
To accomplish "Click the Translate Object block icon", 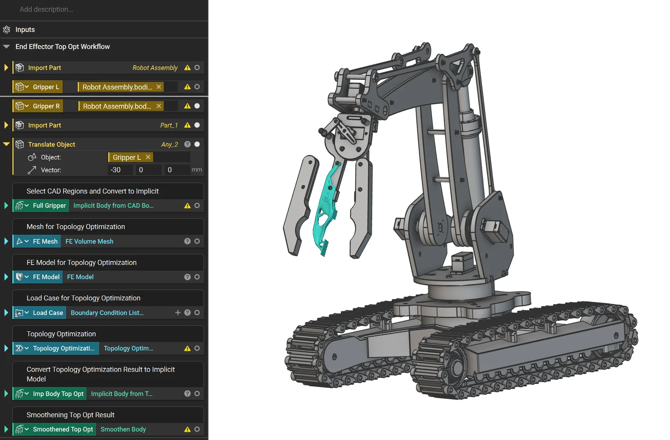I will 20,144.
